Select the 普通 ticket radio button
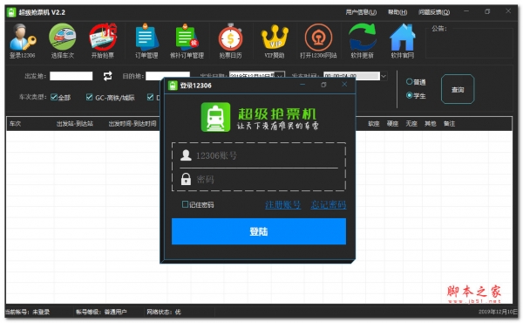The image size is (523, 323). (410, 81)
